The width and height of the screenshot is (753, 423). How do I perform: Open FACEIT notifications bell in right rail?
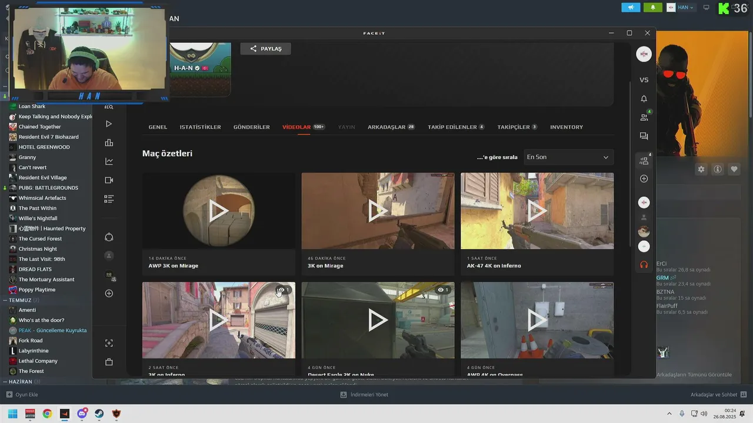click(644, 99)
